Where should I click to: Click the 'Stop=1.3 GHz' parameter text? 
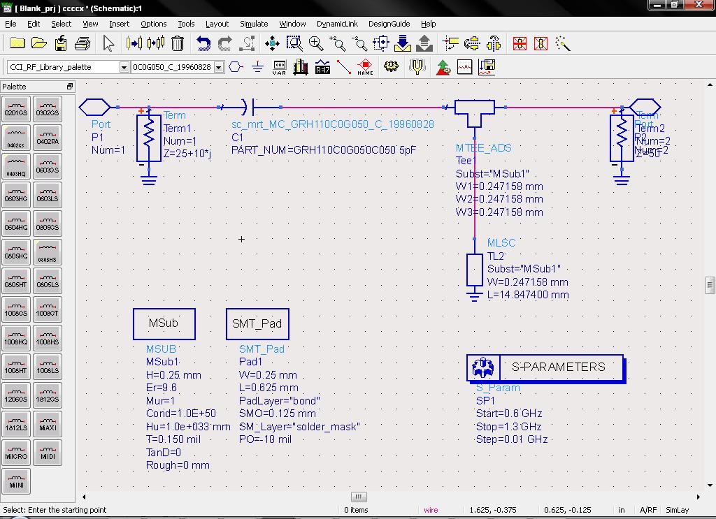point(509,426)
